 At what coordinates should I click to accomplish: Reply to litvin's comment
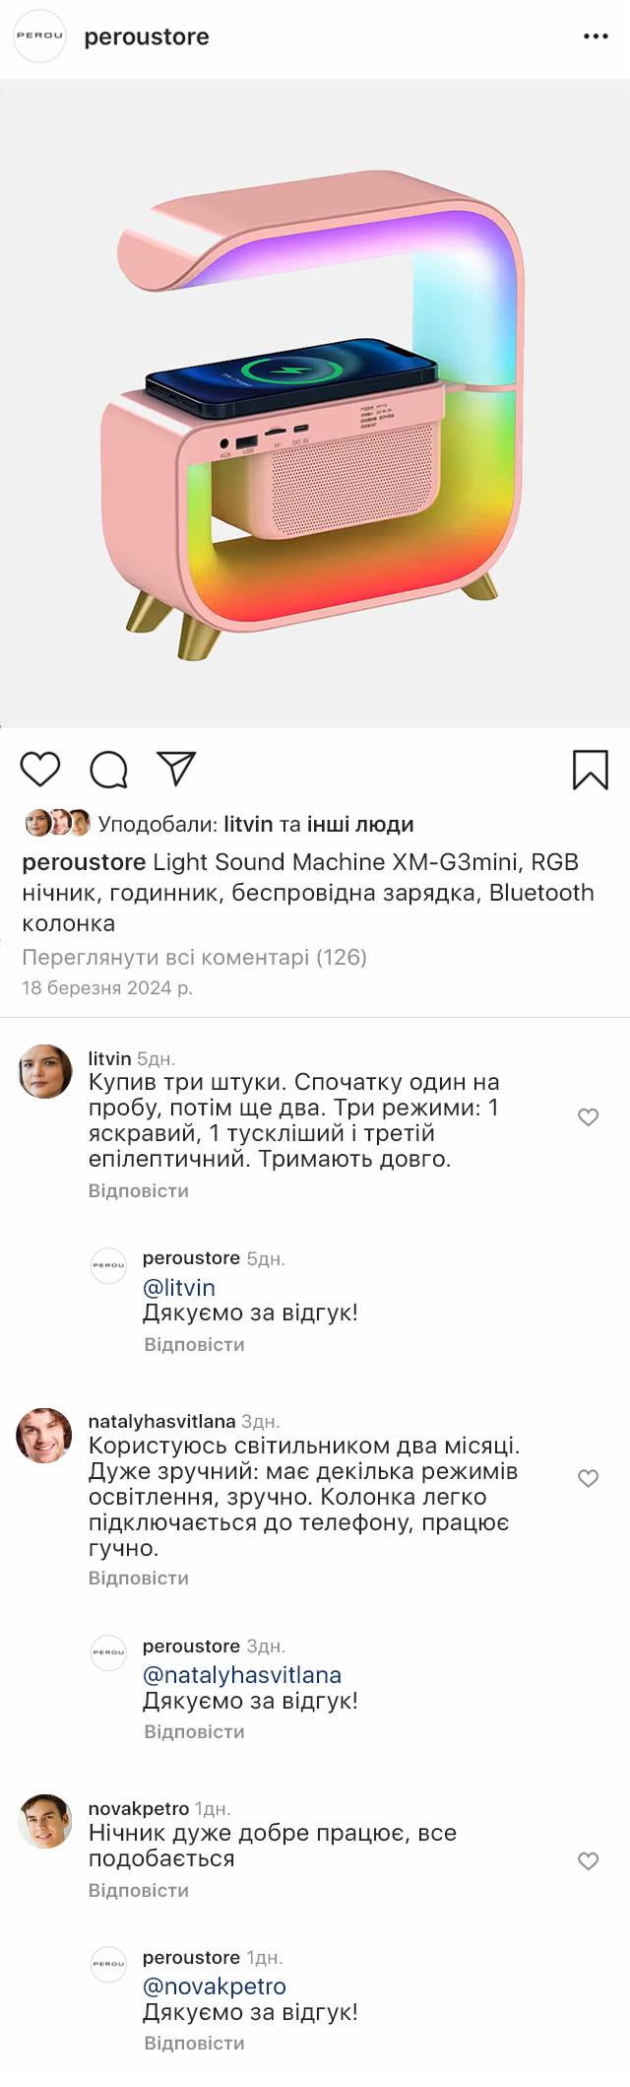coord(138,1190)
